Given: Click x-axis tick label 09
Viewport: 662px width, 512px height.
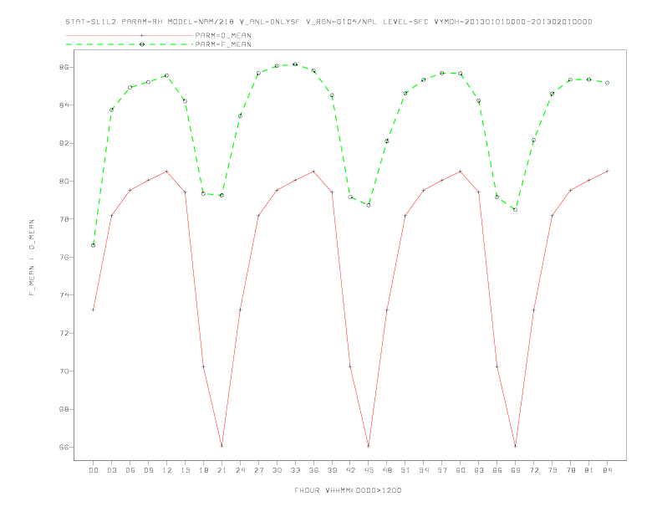Looking at the screenshot, I should 149,470.
